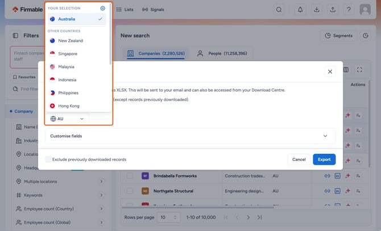
Task: Open the download centre icon
Action: (316, 10)
